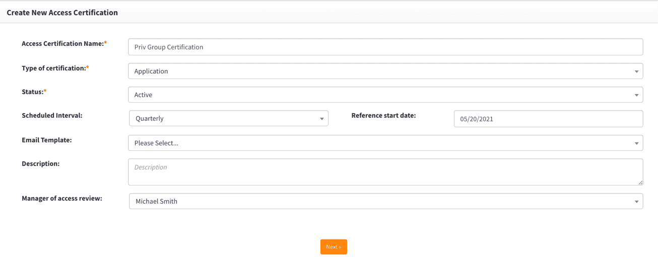Click the Access Certification Name input field

tap(385, 47)
